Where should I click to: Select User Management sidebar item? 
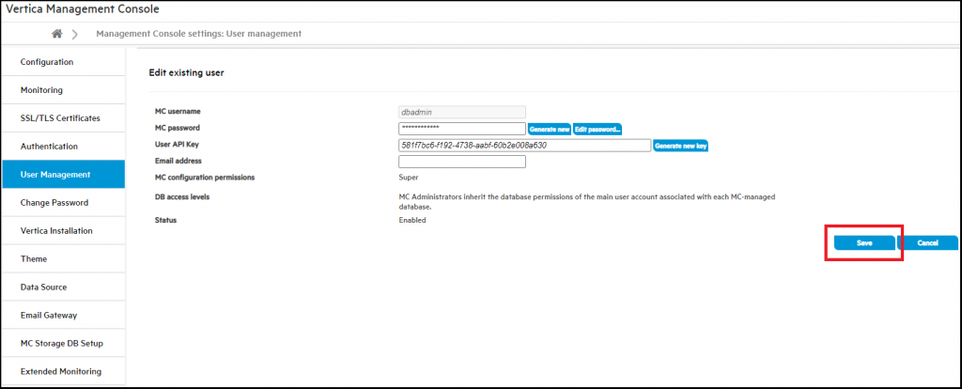pos(63,175)
